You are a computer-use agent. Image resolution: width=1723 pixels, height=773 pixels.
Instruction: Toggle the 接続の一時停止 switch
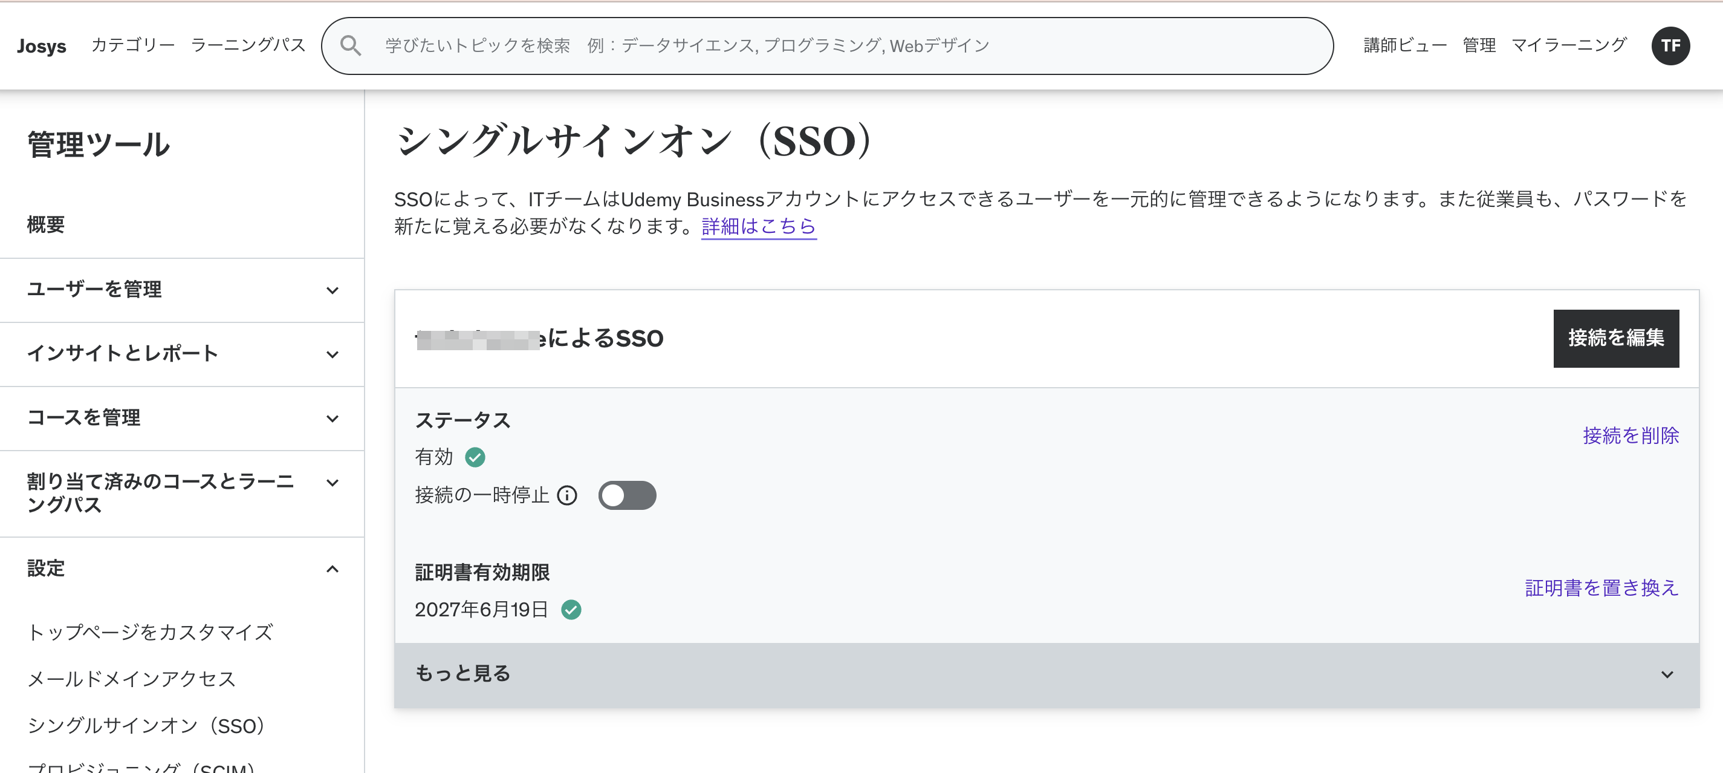(x=627, y=495)
